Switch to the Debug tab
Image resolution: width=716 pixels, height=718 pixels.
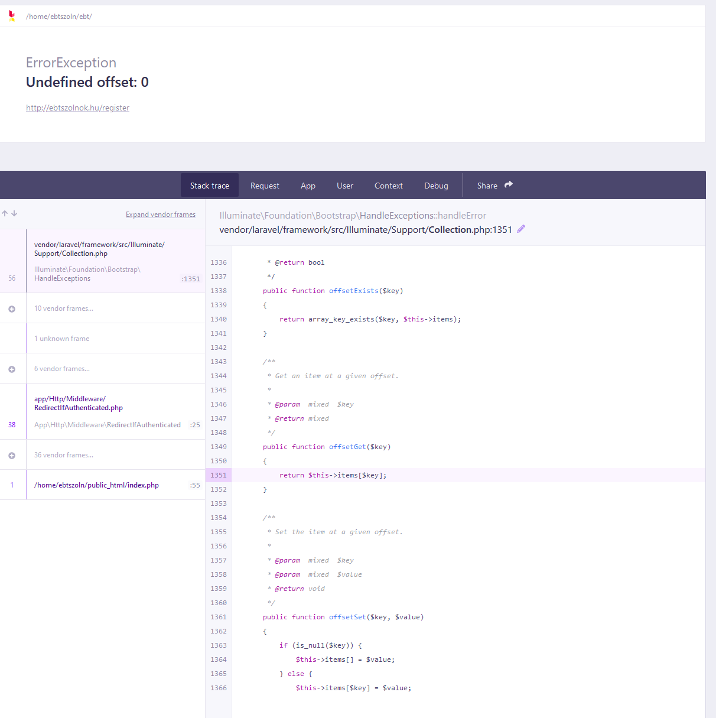(x=436, y=186)
